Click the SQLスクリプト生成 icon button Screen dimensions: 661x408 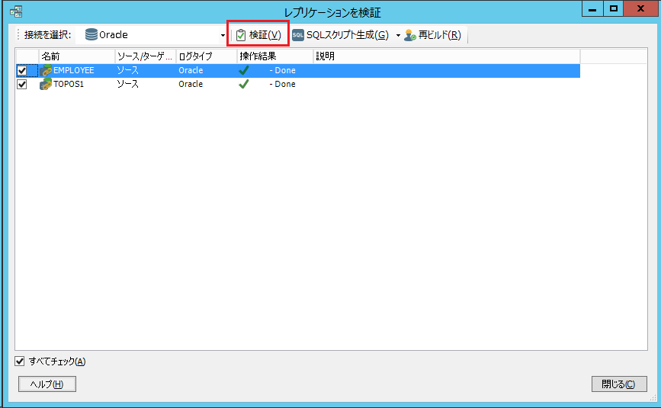coord(298,35)
